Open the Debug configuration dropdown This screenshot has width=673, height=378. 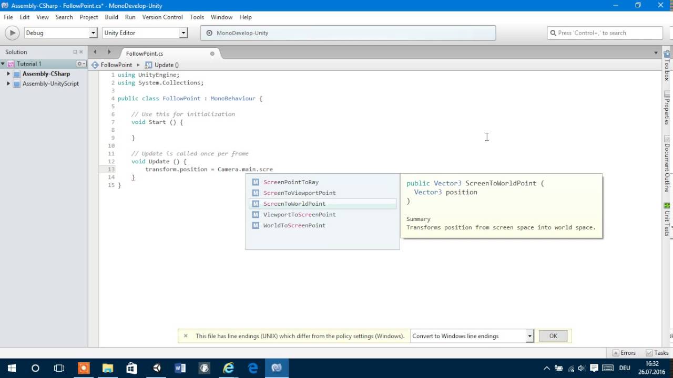click(x=60, y=33)
